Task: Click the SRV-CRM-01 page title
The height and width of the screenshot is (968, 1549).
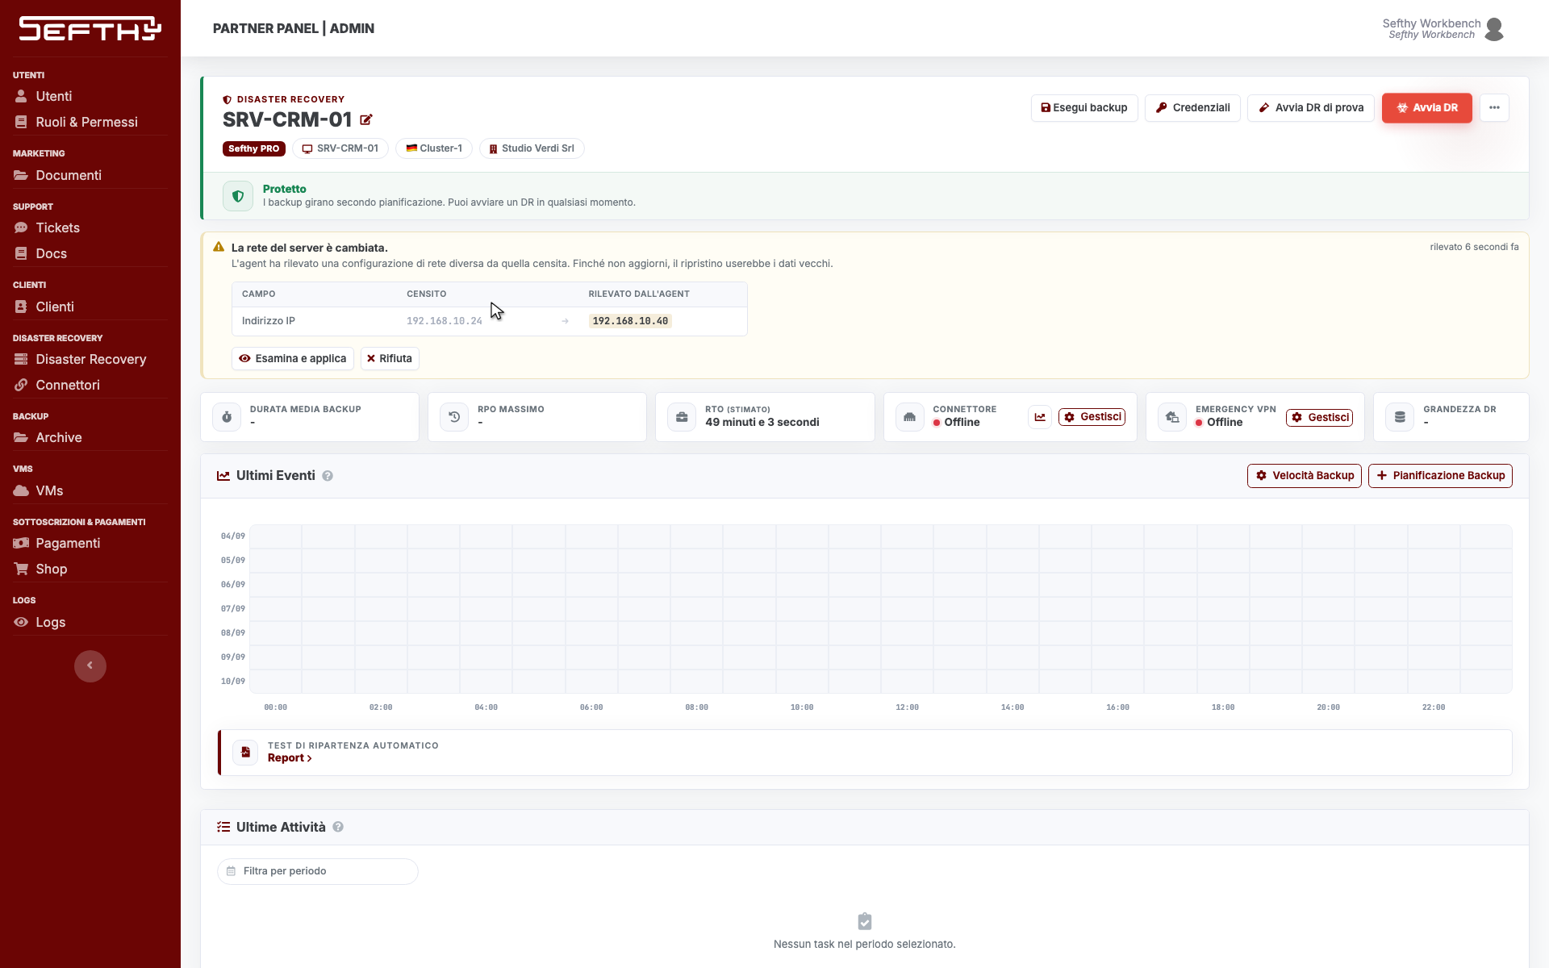Action: click(x=287, y=120)
